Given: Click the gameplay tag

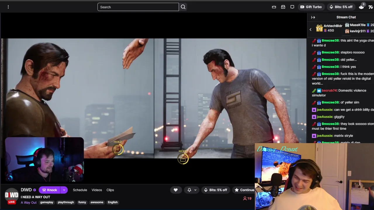Looking at the screenshot, I should click(x=47, y=202).
